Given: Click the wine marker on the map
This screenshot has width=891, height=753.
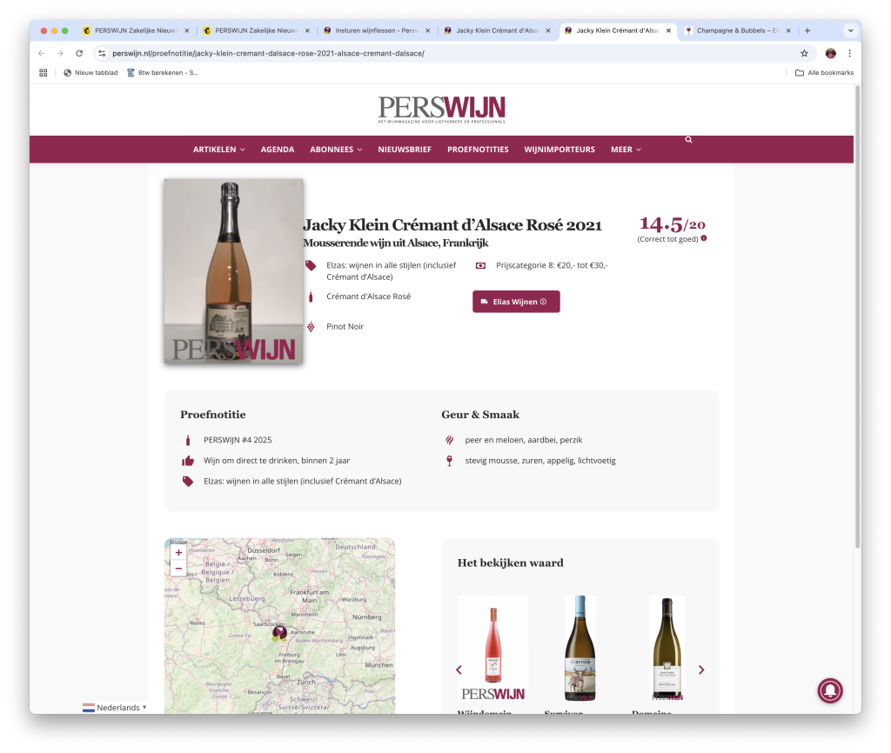Looking at the screenshot, I should coord(279,633).
